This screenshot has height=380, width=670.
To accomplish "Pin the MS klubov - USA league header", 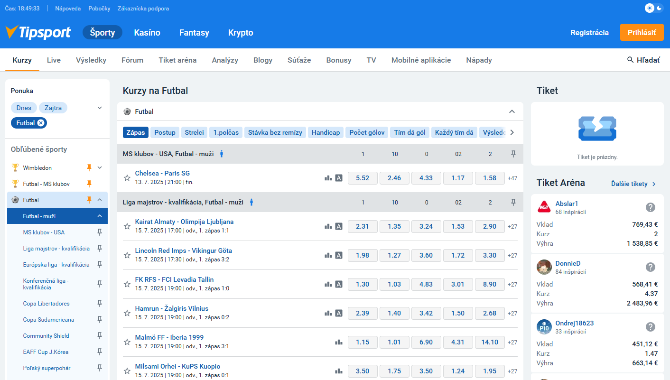I will [x=513, y=154].
